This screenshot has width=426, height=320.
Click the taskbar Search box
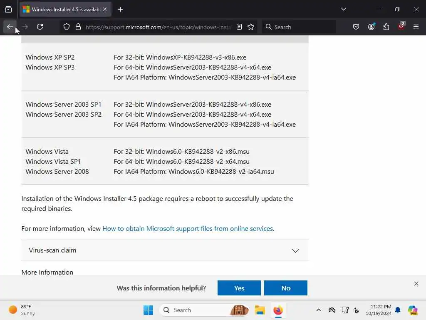tap(204, 310)
